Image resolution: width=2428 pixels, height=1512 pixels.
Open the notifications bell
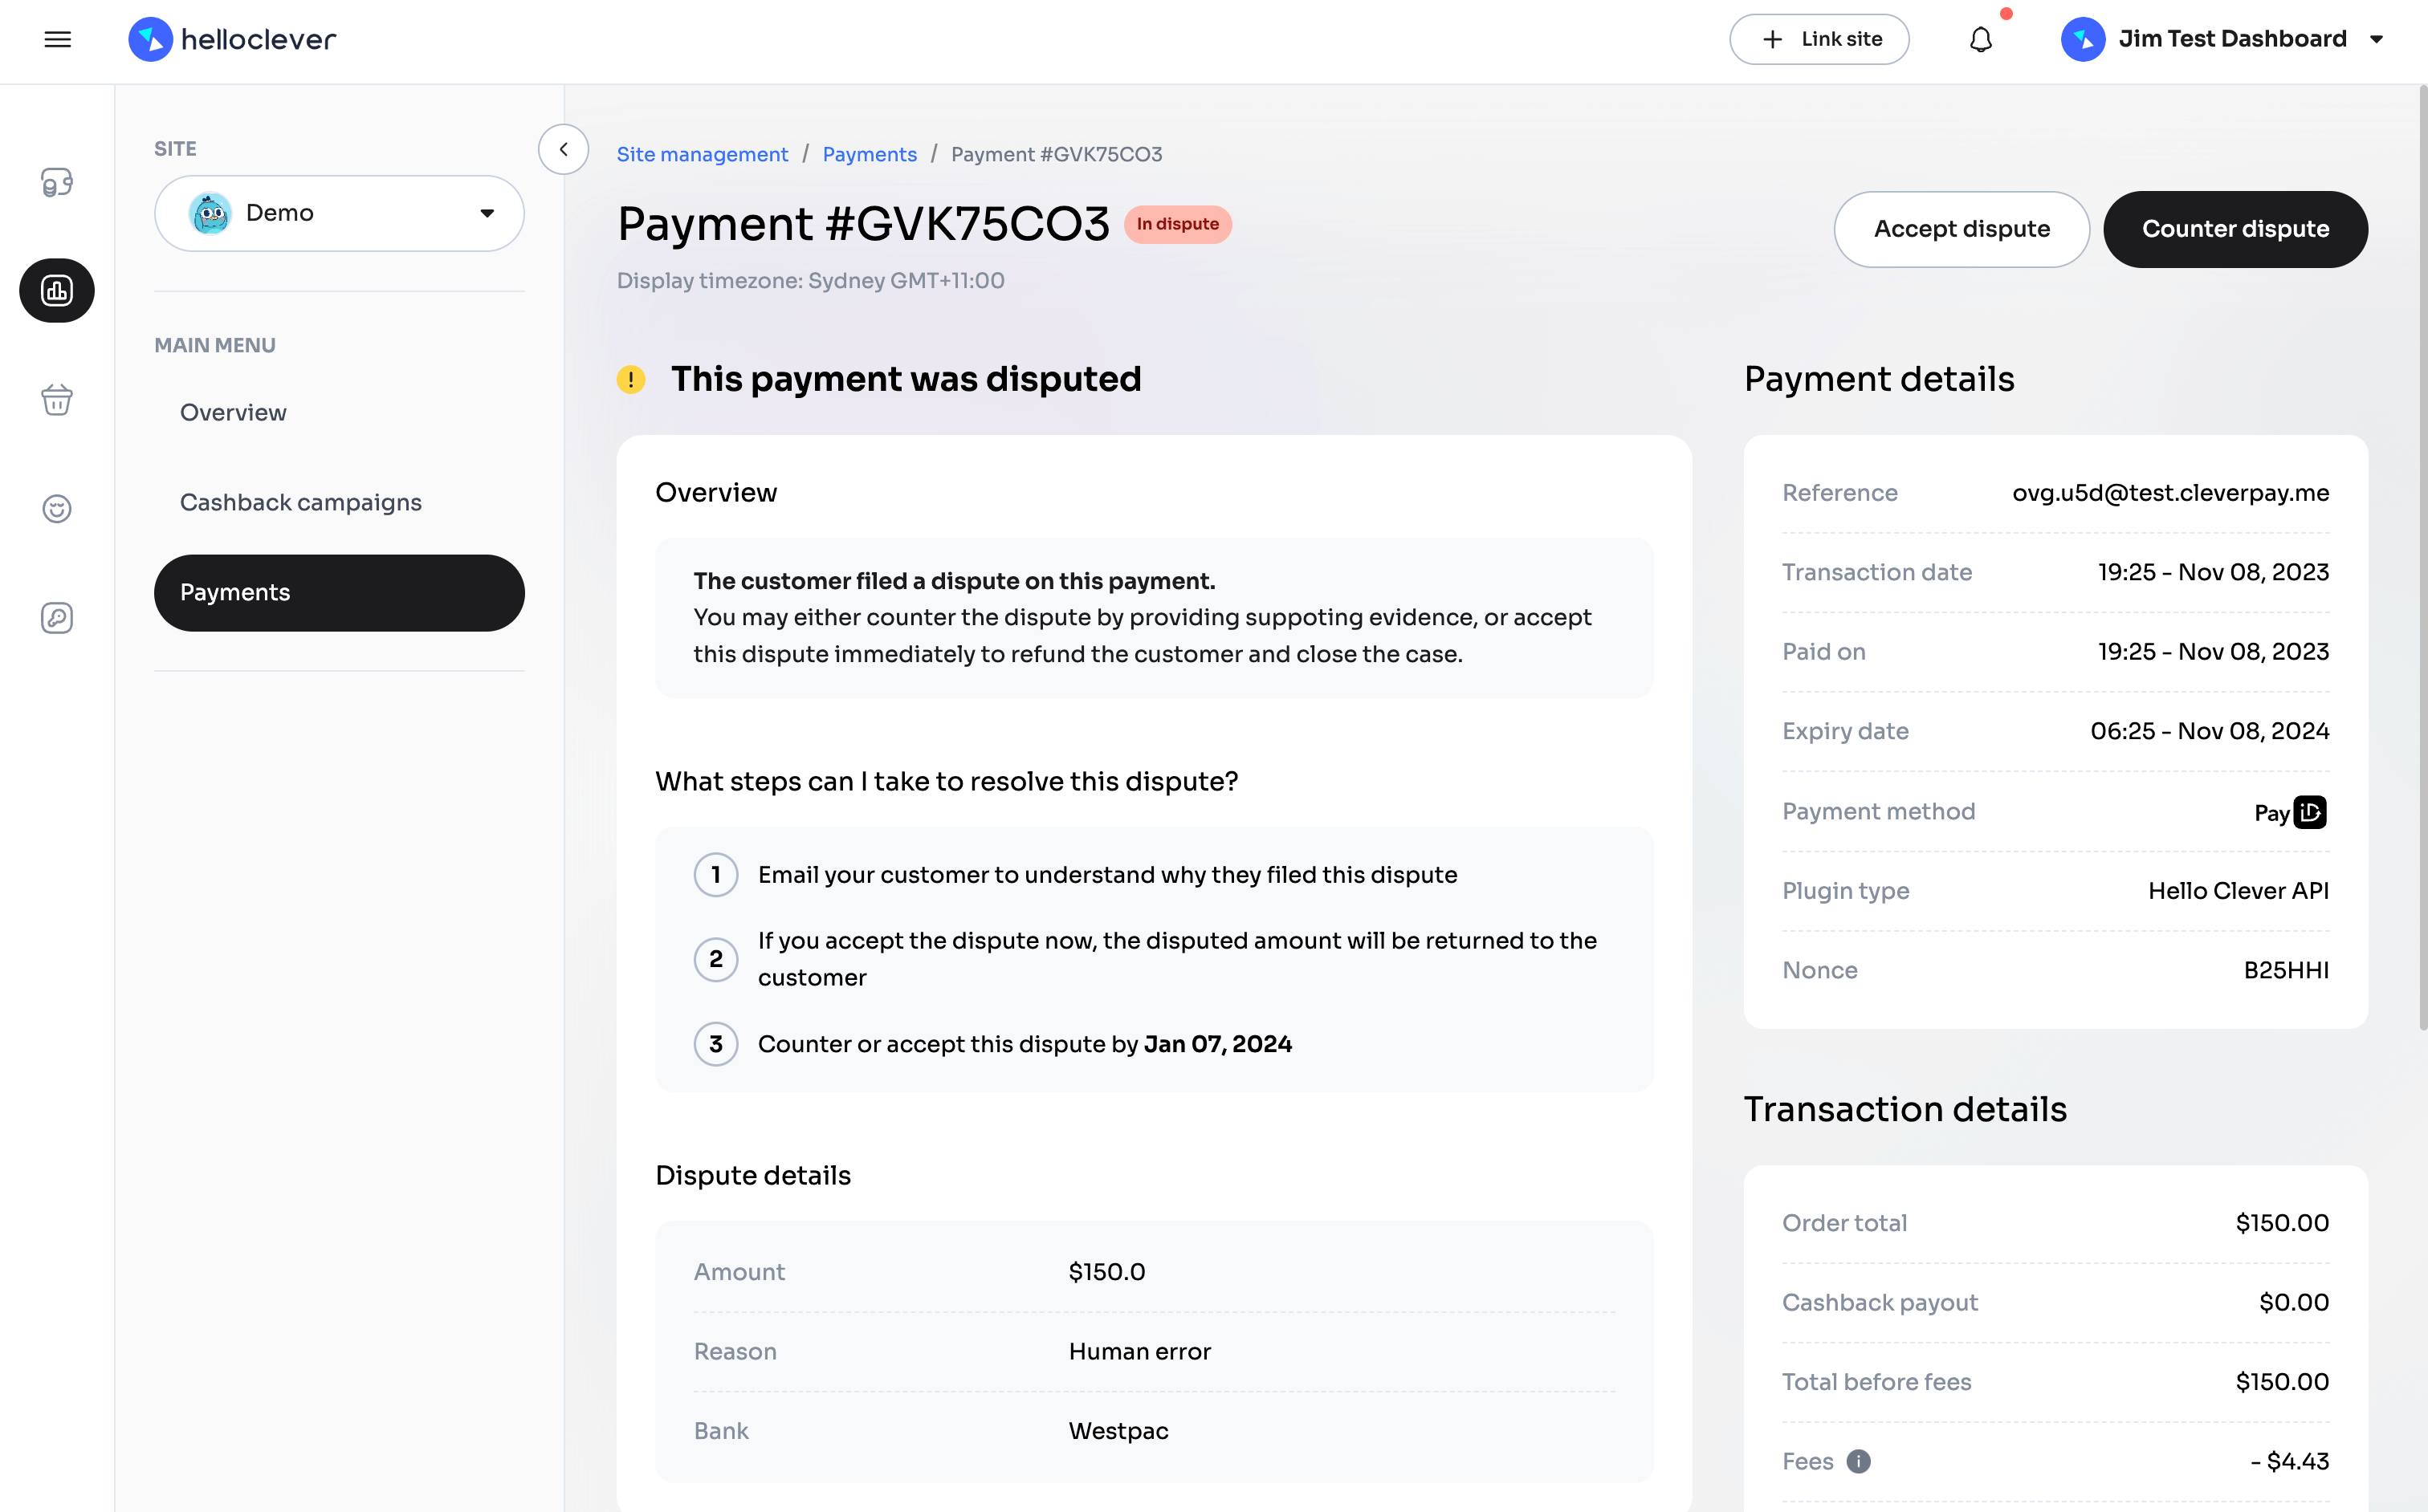pos(1980,39)
